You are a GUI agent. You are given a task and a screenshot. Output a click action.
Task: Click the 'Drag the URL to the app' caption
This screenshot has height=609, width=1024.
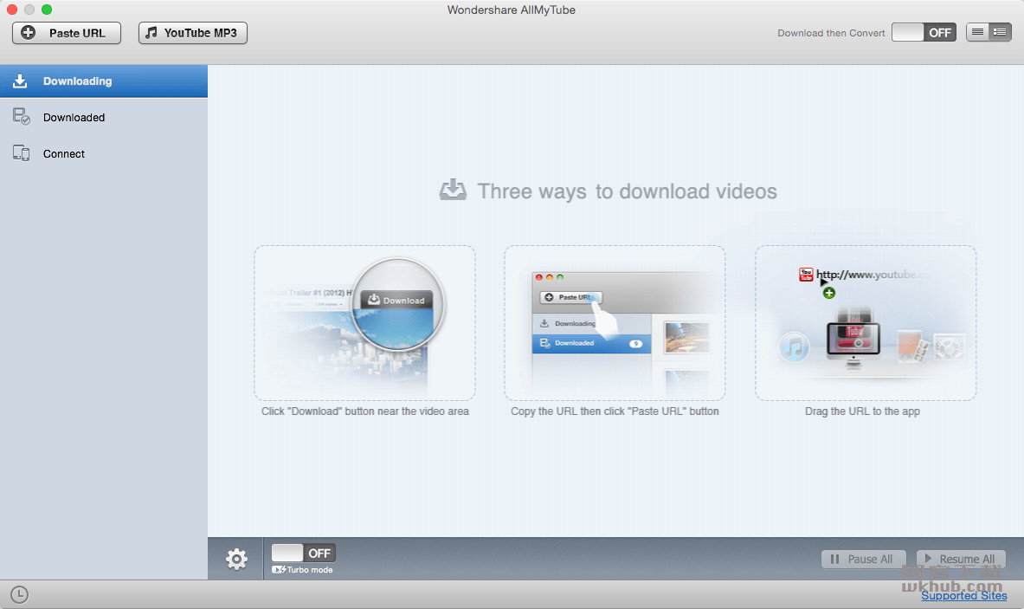[x=862, y=411]
